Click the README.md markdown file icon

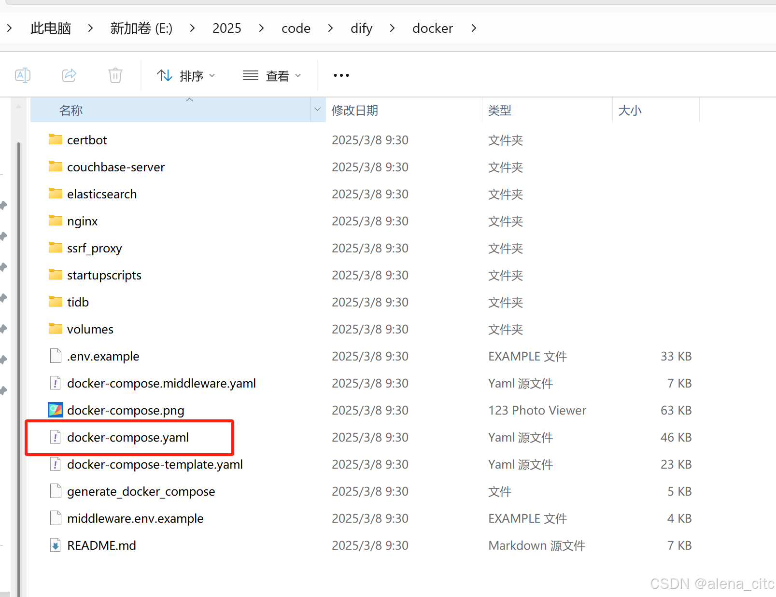click(x=56, y=545)
